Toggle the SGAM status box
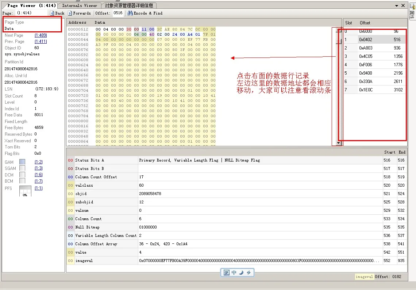This screenshot has height=290, width=416. [x=22, y=168]
